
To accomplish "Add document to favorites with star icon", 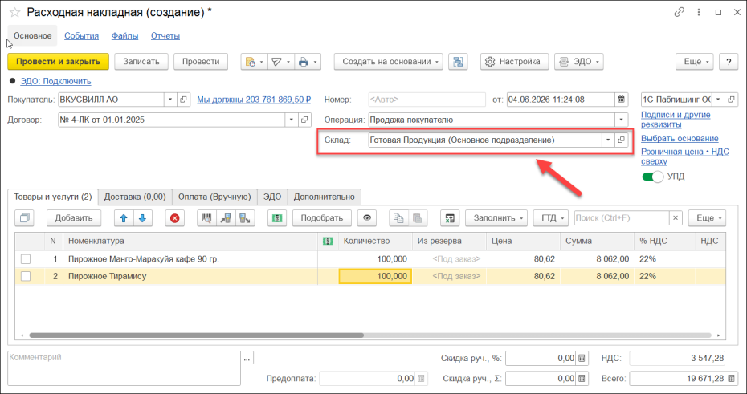I will pos(14,12).
